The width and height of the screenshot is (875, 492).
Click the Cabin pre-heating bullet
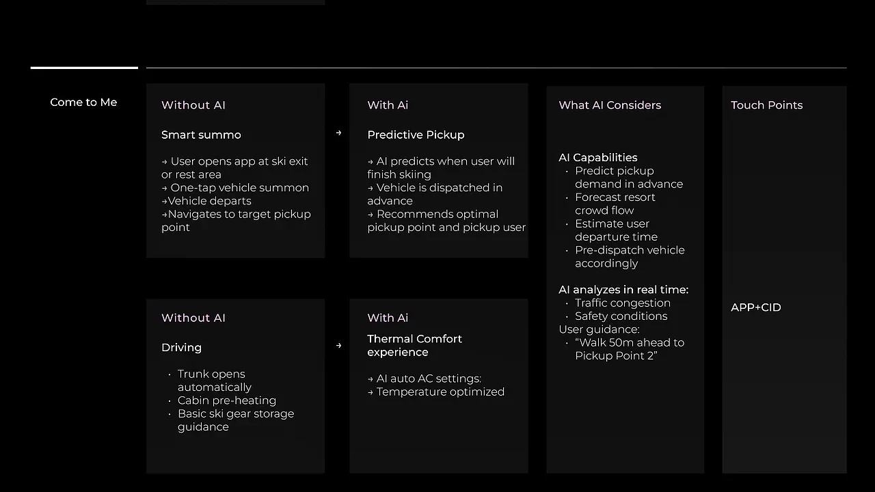click(x=226, y=400)
